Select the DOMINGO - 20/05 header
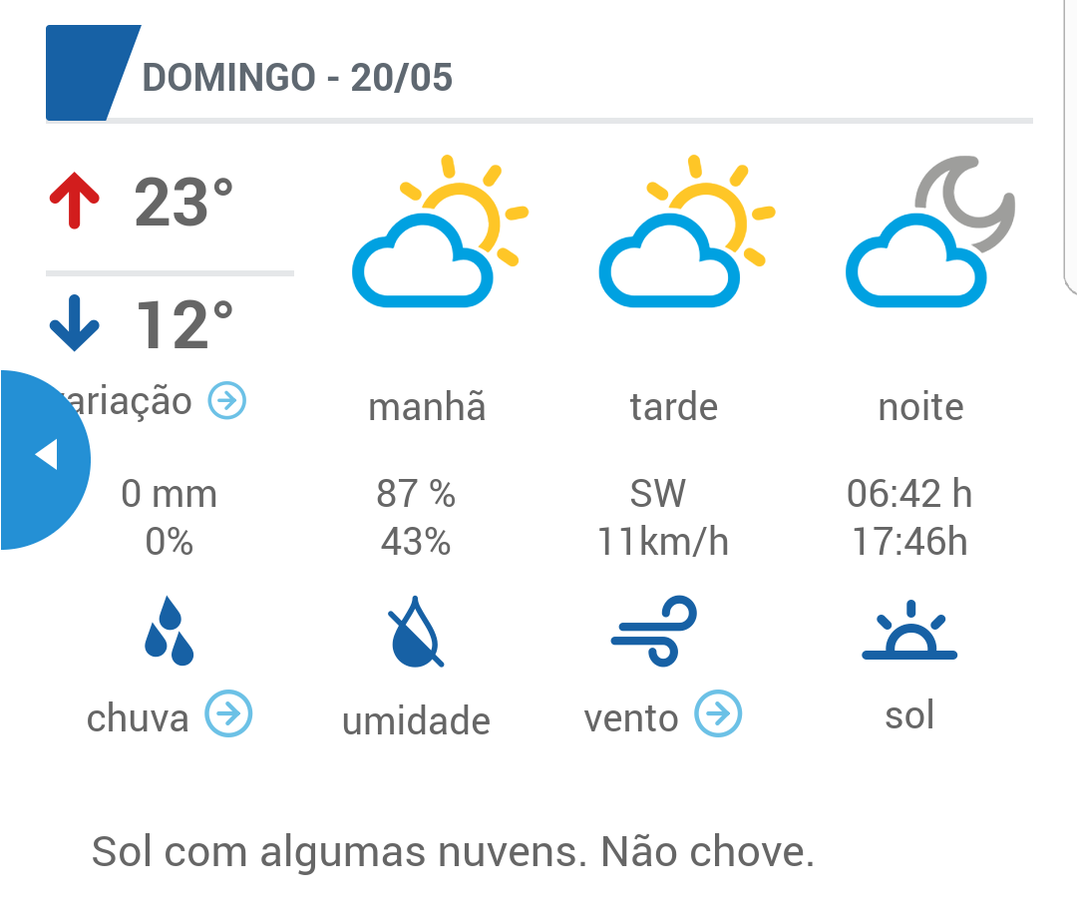The image size is (1077, 924). tap(297, 77)
